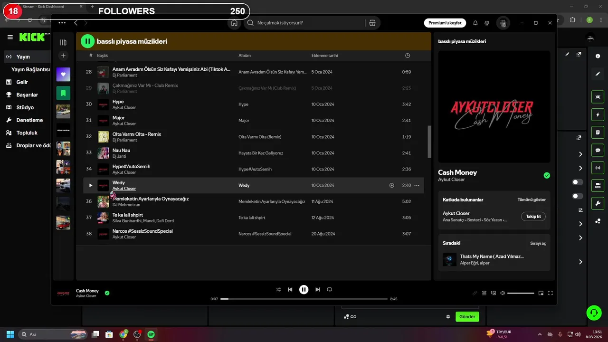Pause the bassli piyasa müzikleri playlist
The height and width of the screenshot is (342, 608).
(x=87, y=41)
